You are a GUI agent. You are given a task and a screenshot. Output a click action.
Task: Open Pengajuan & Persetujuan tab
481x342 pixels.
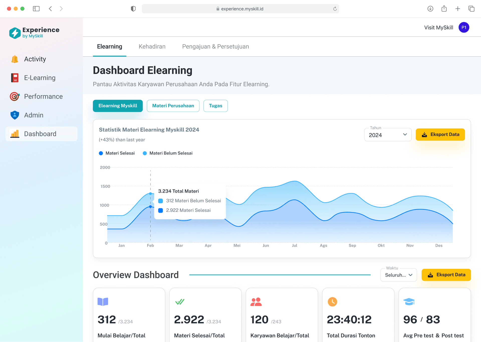click(215, 47)
